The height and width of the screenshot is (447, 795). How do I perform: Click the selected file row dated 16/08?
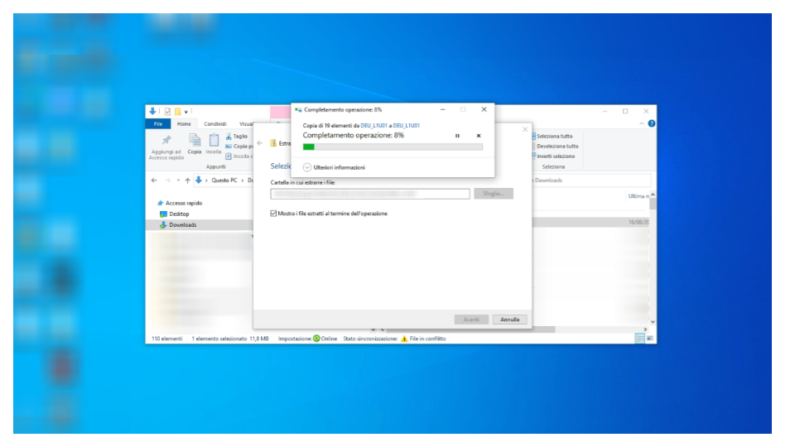coord(591,223)
